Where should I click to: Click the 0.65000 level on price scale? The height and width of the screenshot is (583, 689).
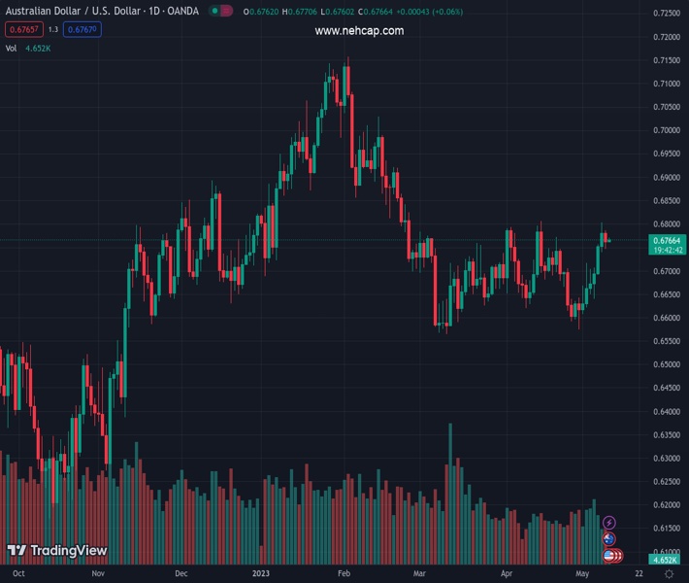pos(666,365)
